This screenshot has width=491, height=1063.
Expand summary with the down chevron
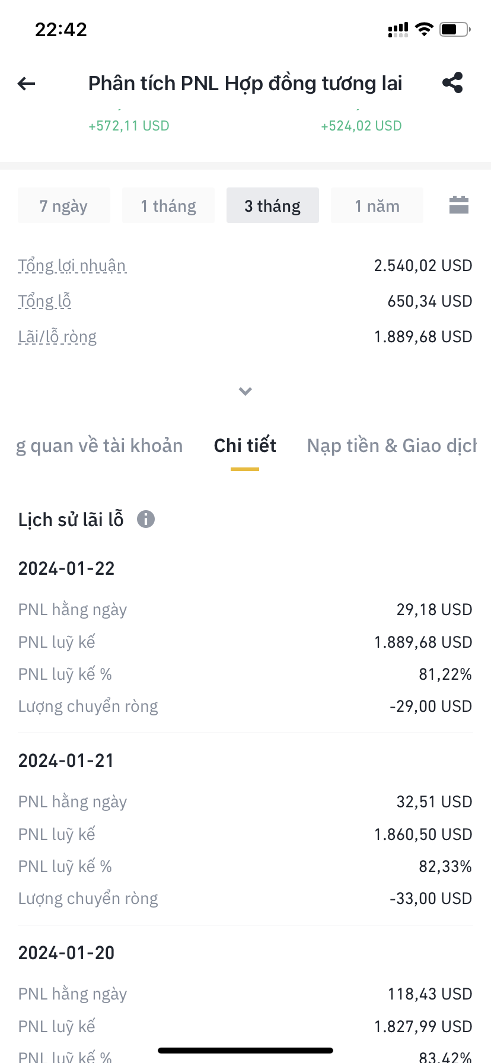(x=245, y=391)
